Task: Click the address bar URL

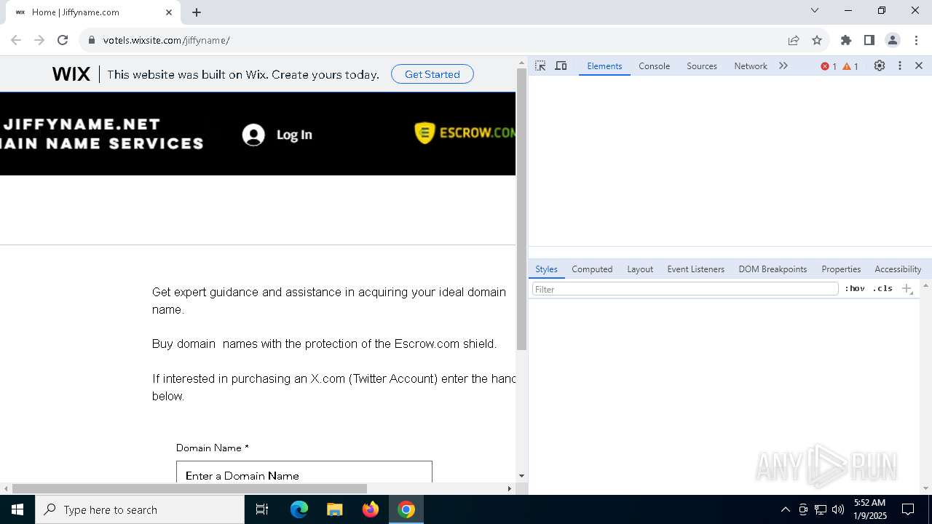Action: point(167,40)
